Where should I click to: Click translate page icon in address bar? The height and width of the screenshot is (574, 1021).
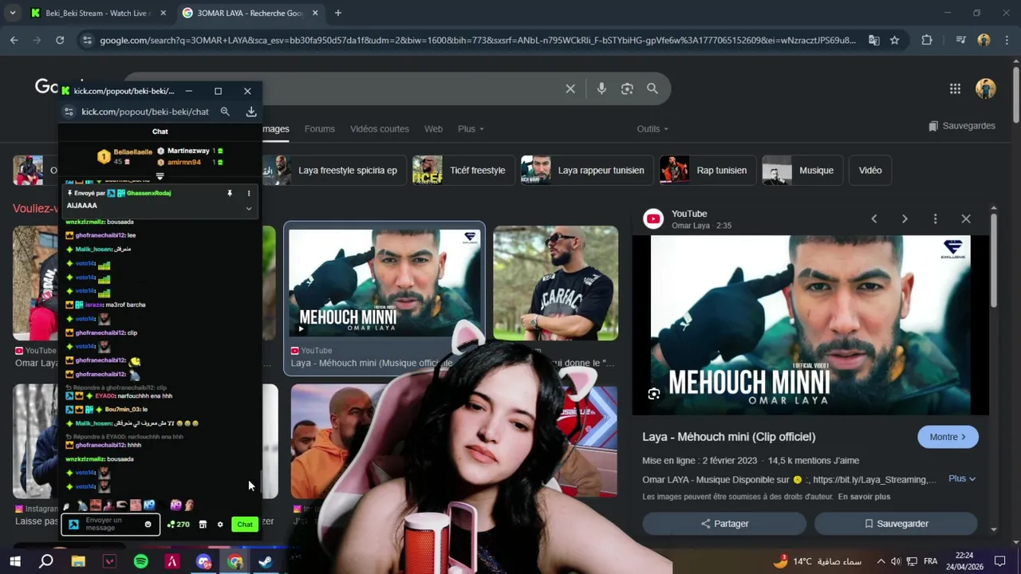874,40
